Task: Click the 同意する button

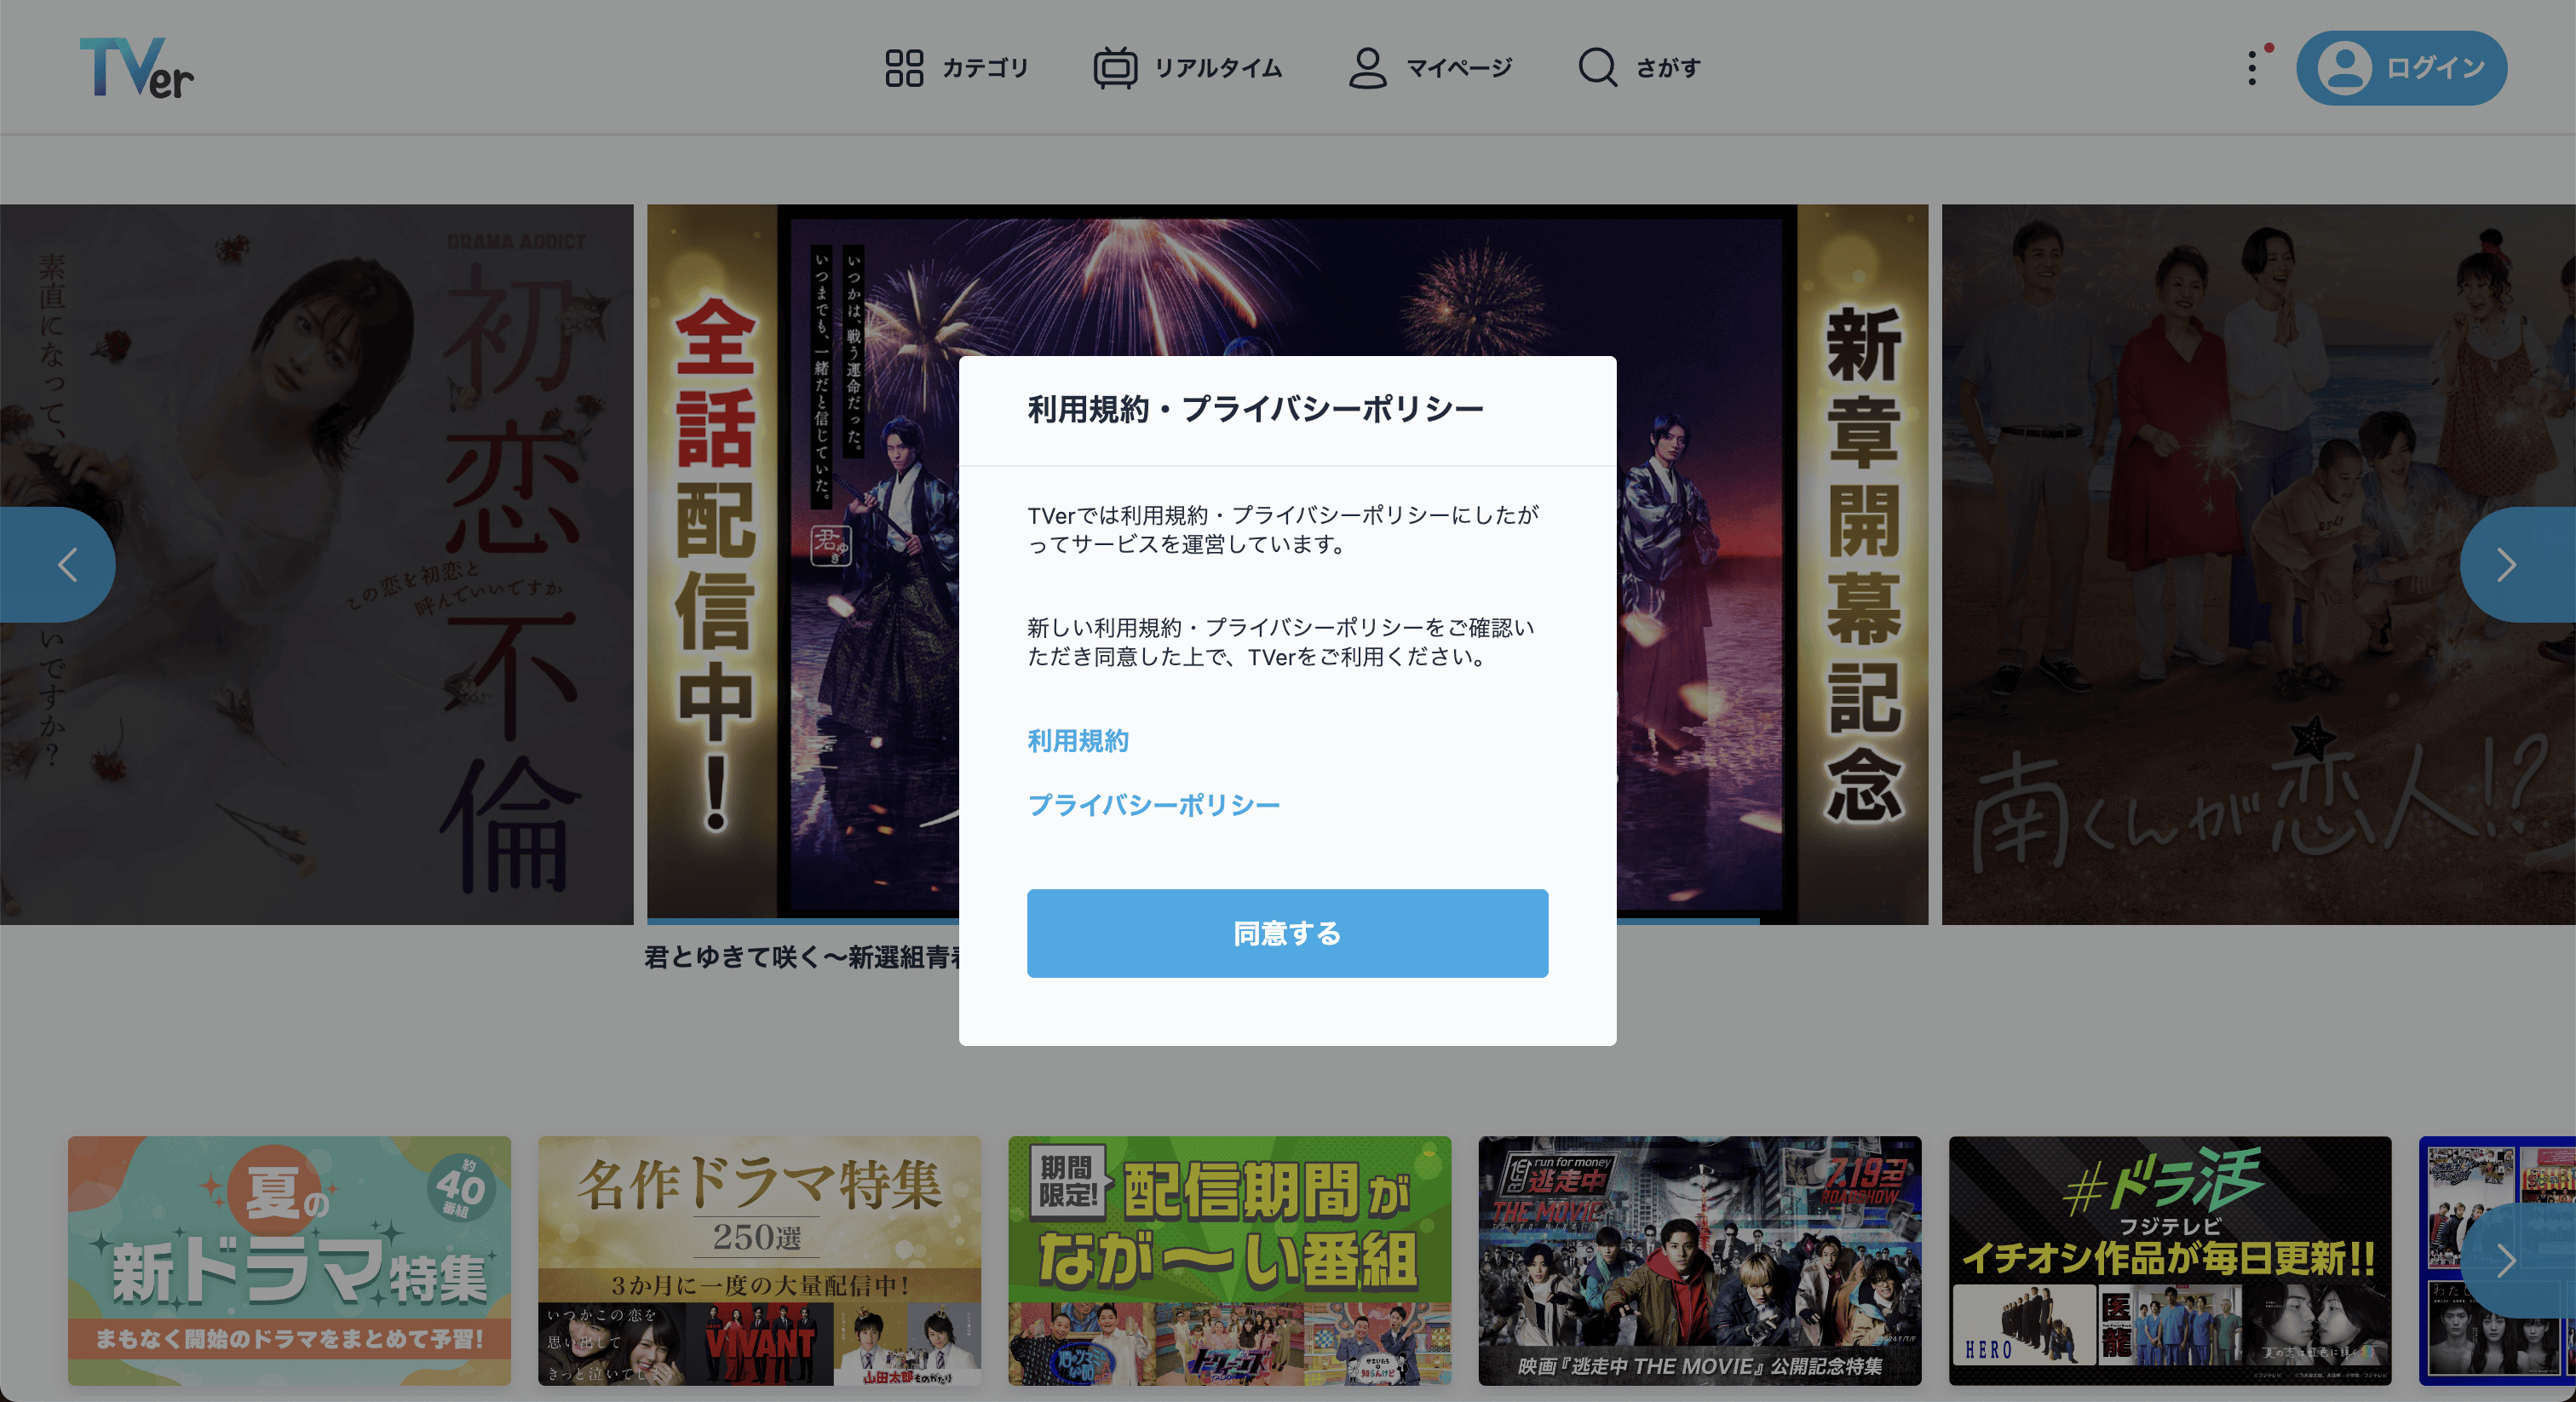Action: 1287,933
